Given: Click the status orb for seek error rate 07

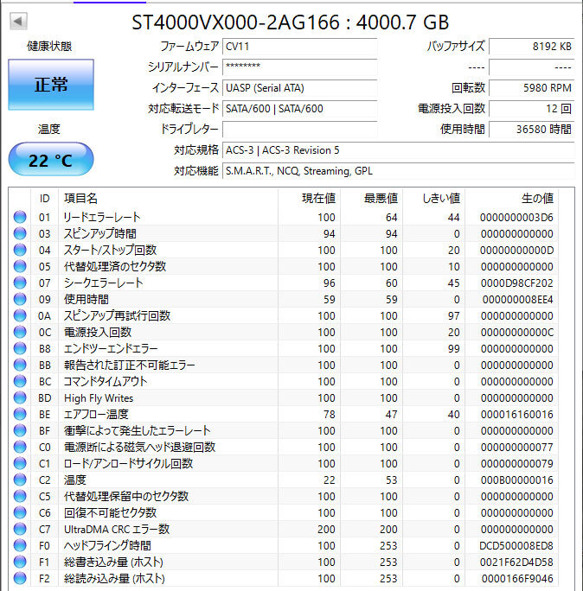Looking at the screenshot, I should click(20, 283).
